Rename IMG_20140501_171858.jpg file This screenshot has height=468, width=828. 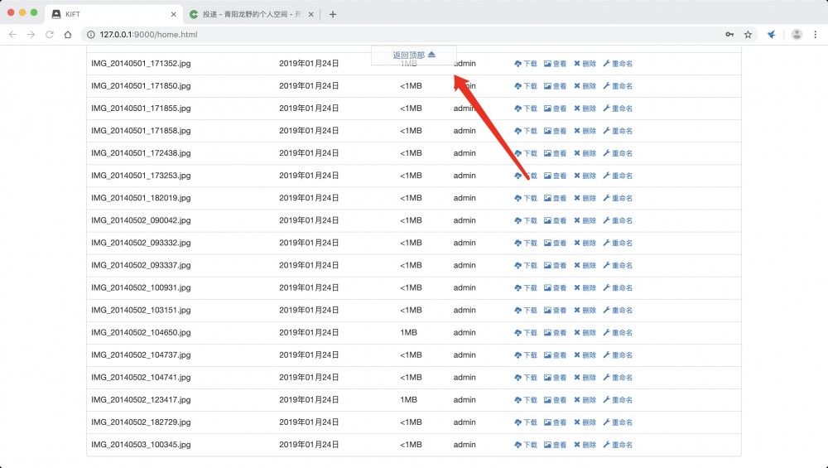(x=618, y=131)
